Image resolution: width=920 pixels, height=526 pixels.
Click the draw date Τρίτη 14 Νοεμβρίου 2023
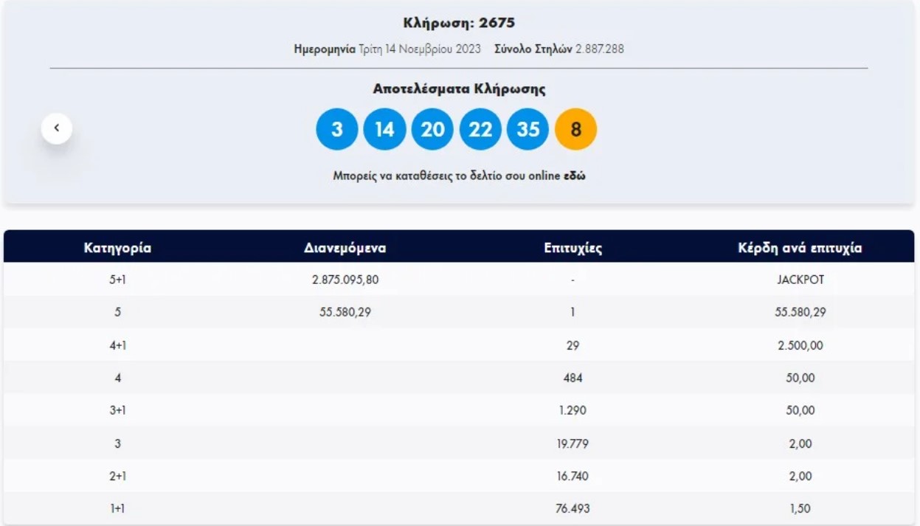tap(419, 49)
